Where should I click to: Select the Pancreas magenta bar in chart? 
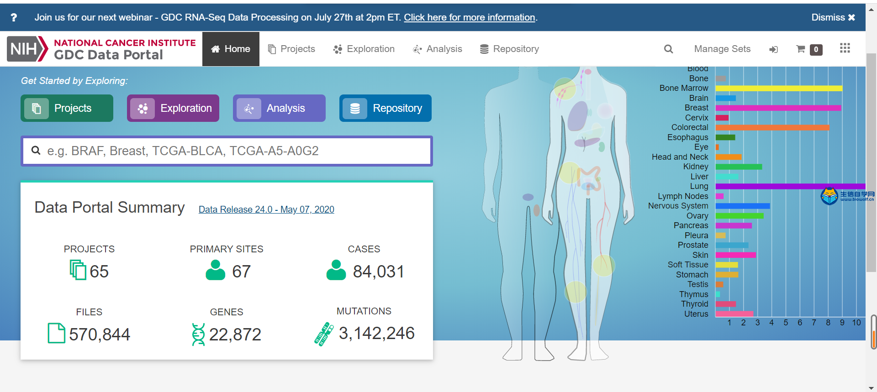(x=734, y=226)
